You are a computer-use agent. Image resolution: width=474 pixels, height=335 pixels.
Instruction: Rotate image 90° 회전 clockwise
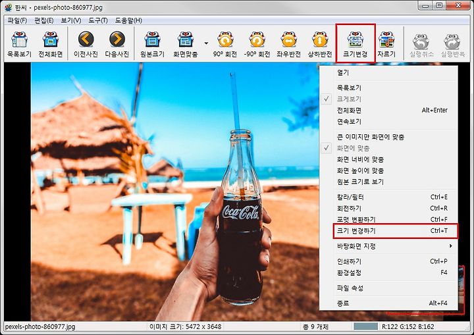[x=225, y=44]
